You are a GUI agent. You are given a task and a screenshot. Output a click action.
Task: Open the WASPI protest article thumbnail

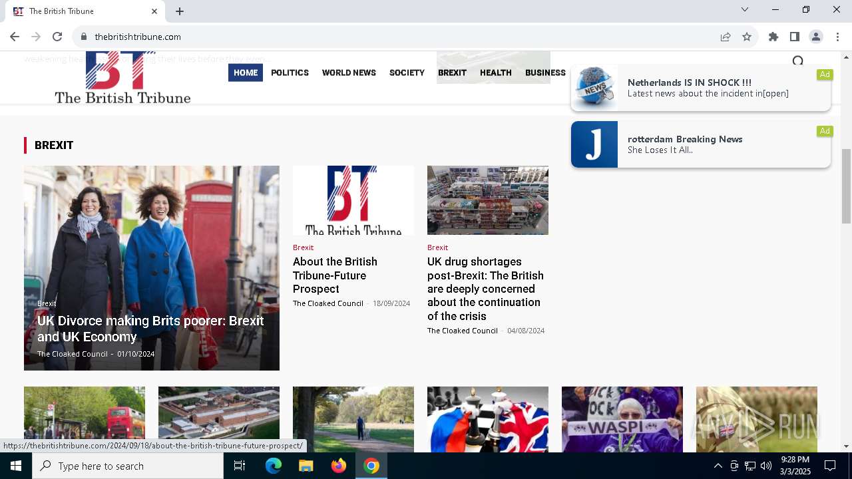pyautogui.click(x=622, y=419)
